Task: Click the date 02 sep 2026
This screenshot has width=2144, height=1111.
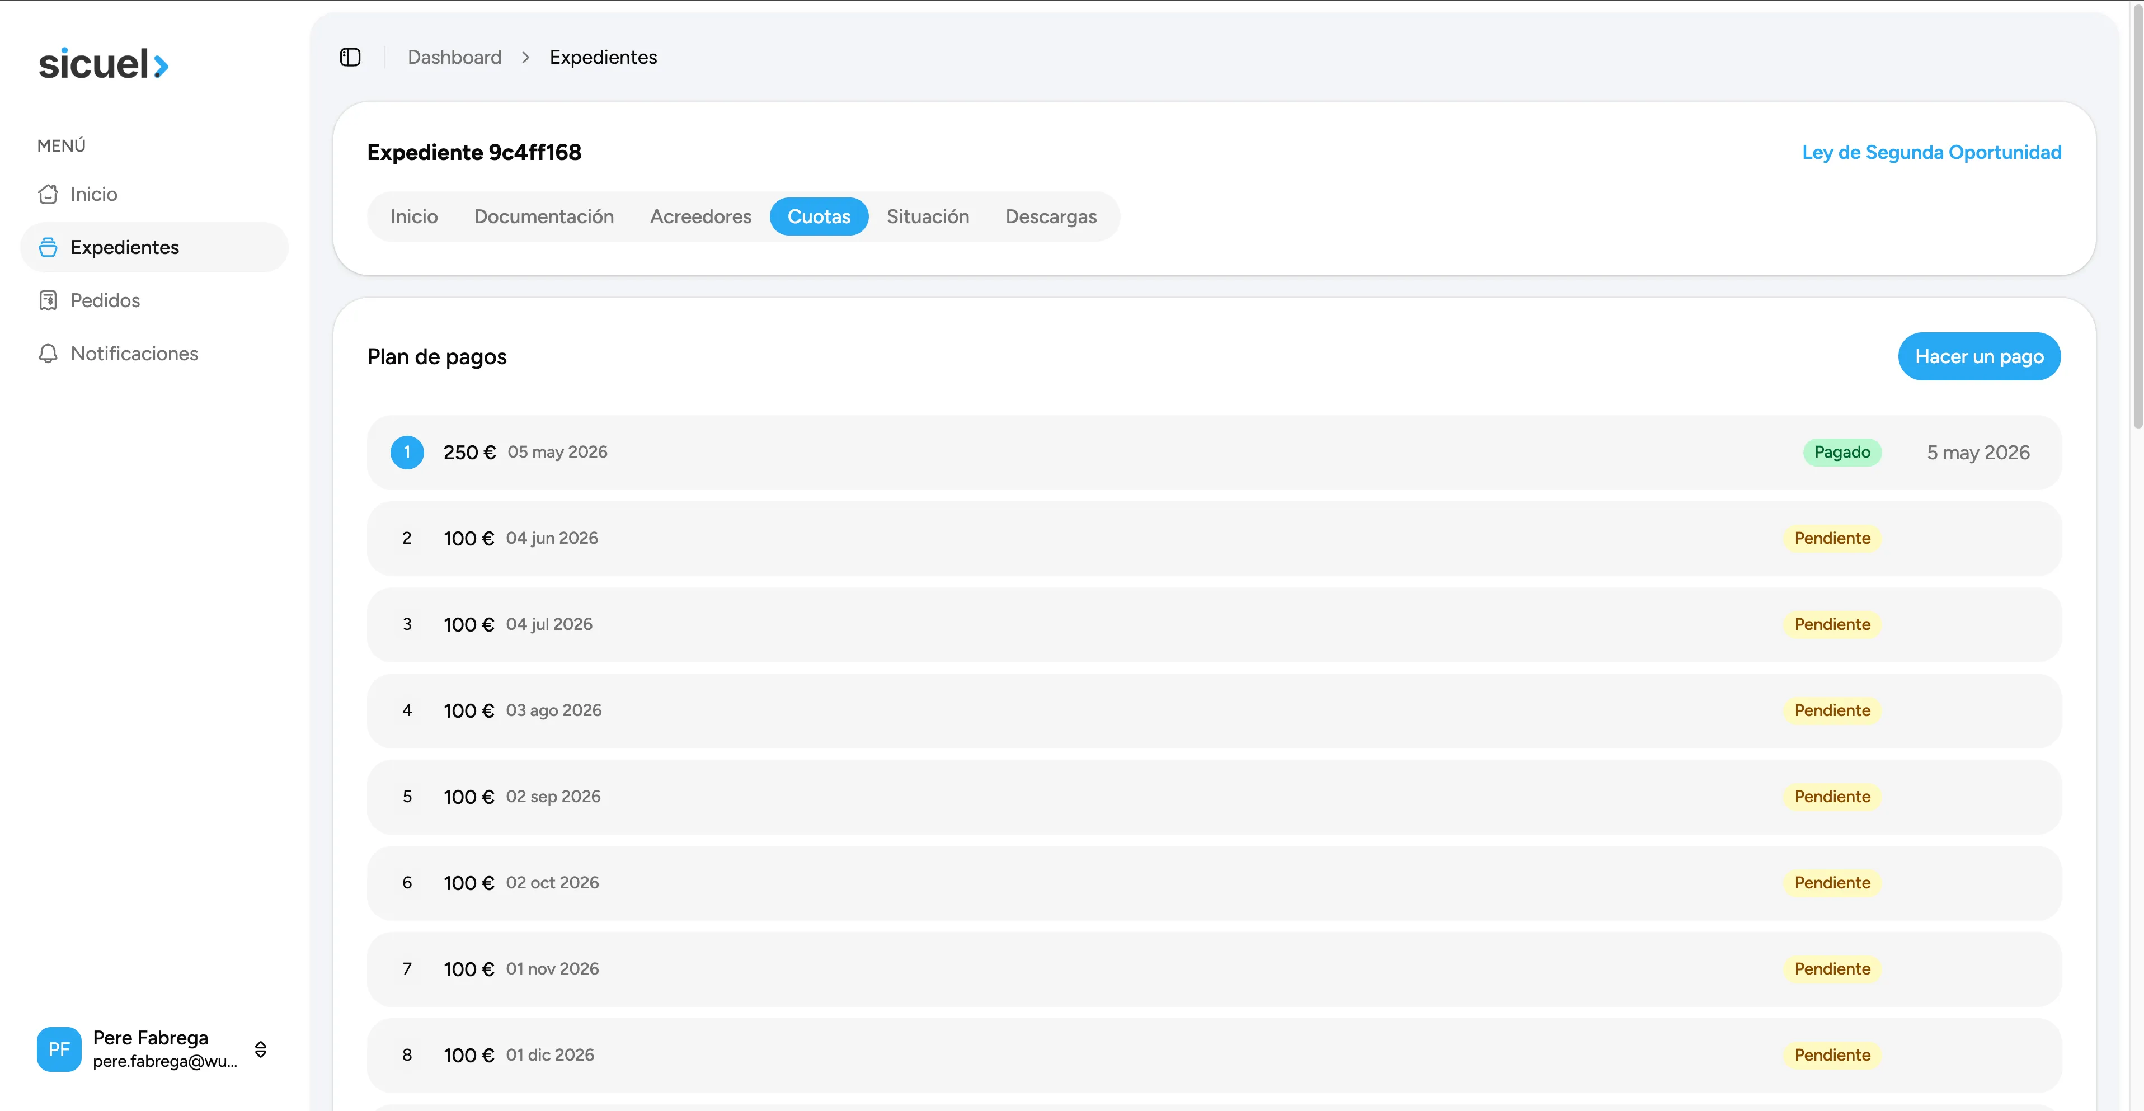Action: (553, 797)
